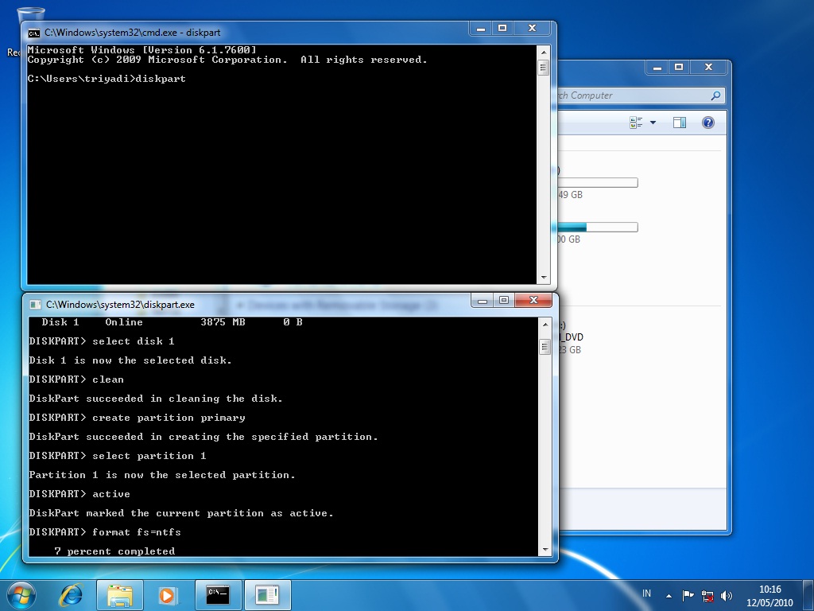Open the Action Center flag icon
The width and height of the screenshot is (814, 611).
[x=688, y=595]
